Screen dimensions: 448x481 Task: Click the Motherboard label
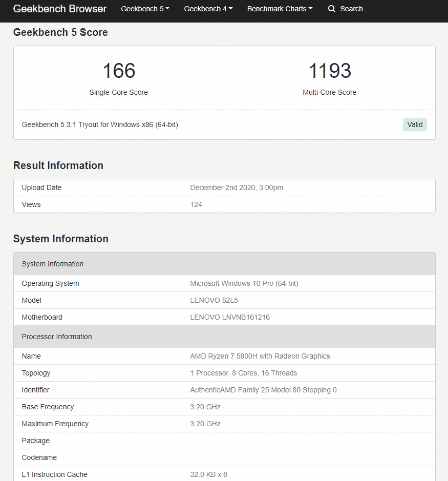42,317
